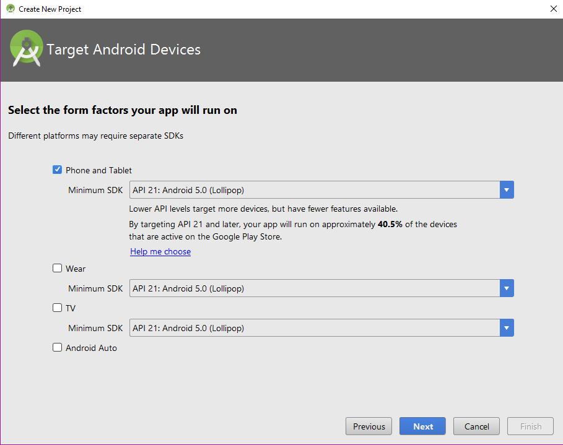This screenshot has height=445, width=563.
Task: Click the 'Lower API levels target more devices' note
Action: pos(263,209)
